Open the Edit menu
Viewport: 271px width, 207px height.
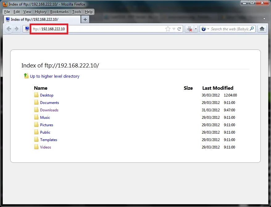17,12
